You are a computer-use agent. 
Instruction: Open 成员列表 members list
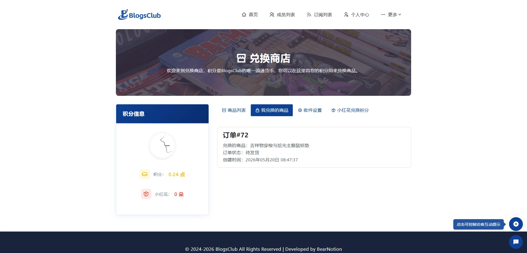pyautogui.click(x=282, y=15)
